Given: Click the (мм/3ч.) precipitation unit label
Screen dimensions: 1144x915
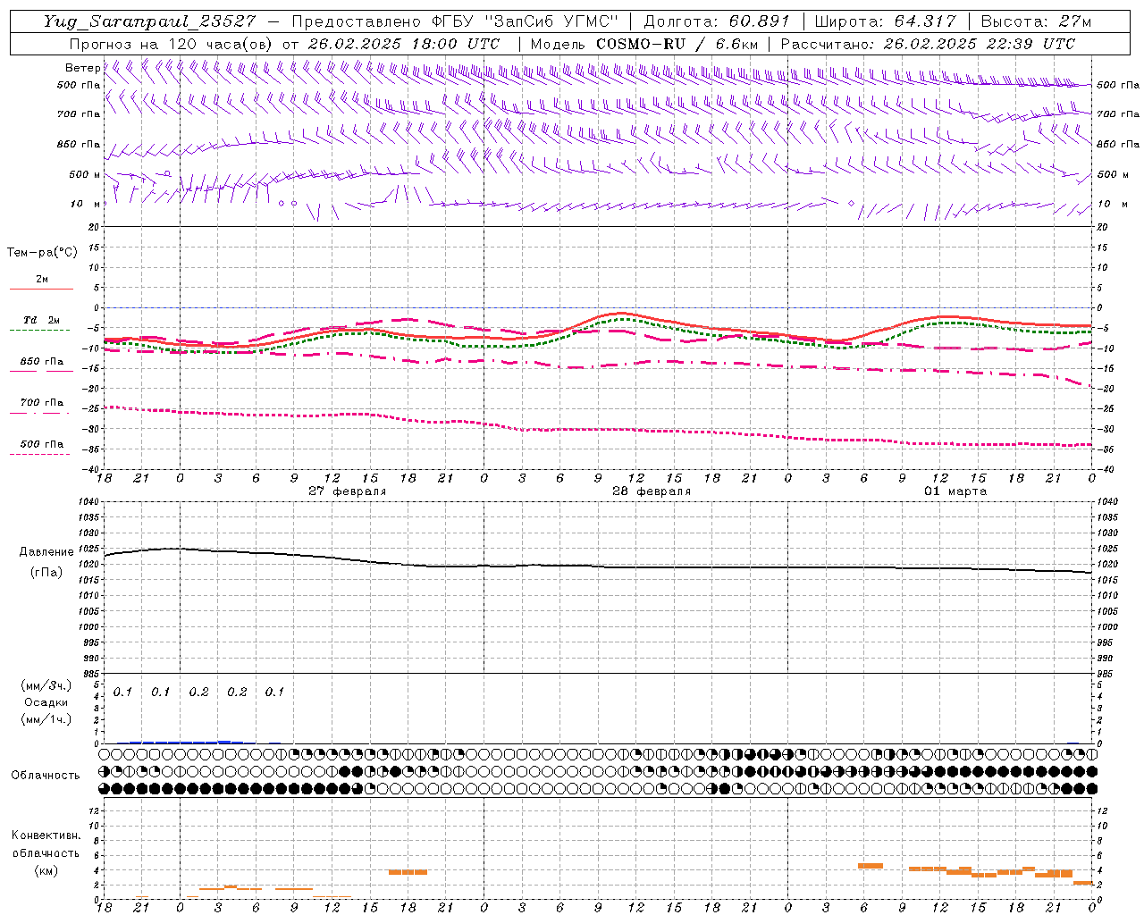Looking at the screenshot, I should (x=46, y=685).
